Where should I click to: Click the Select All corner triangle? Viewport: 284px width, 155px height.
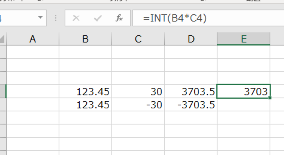click(2, 39)
